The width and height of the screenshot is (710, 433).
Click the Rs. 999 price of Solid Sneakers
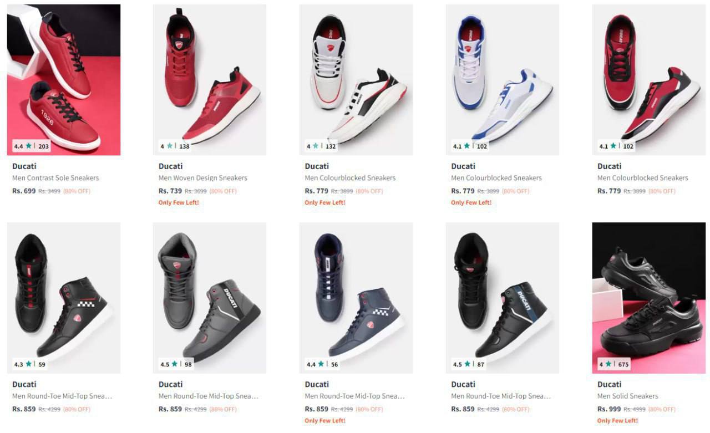(609, 409)
